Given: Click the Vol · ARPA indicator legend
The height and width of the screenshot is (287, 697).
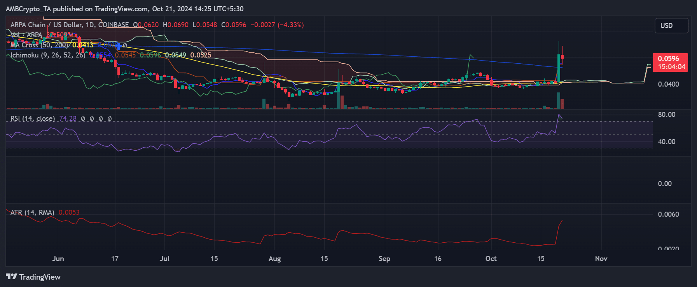Looking at the screenshot, I should [x=26, y=35].
